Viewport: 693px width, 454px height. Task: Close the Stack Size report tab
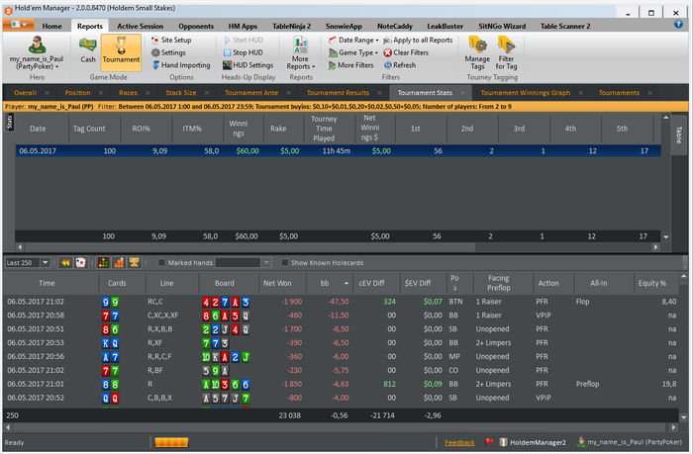pos(206,93)
